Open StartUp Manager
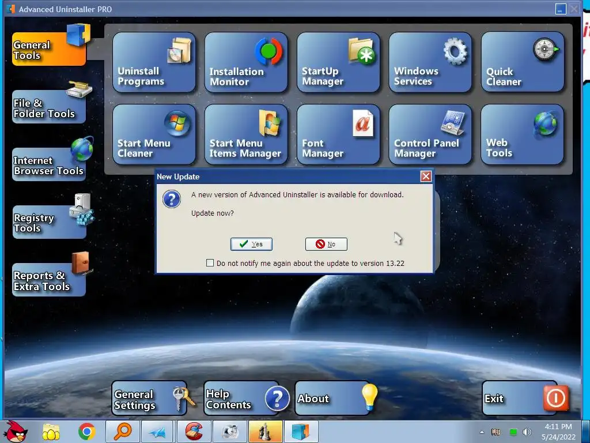The height and width of the screenshot is (443, 590). point(338,62)
